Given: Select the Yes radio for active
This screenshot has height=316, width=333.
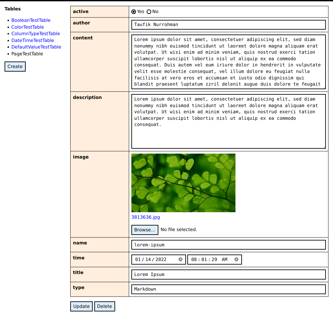Looking at the screenshot, I should click(x=134, y=11).
